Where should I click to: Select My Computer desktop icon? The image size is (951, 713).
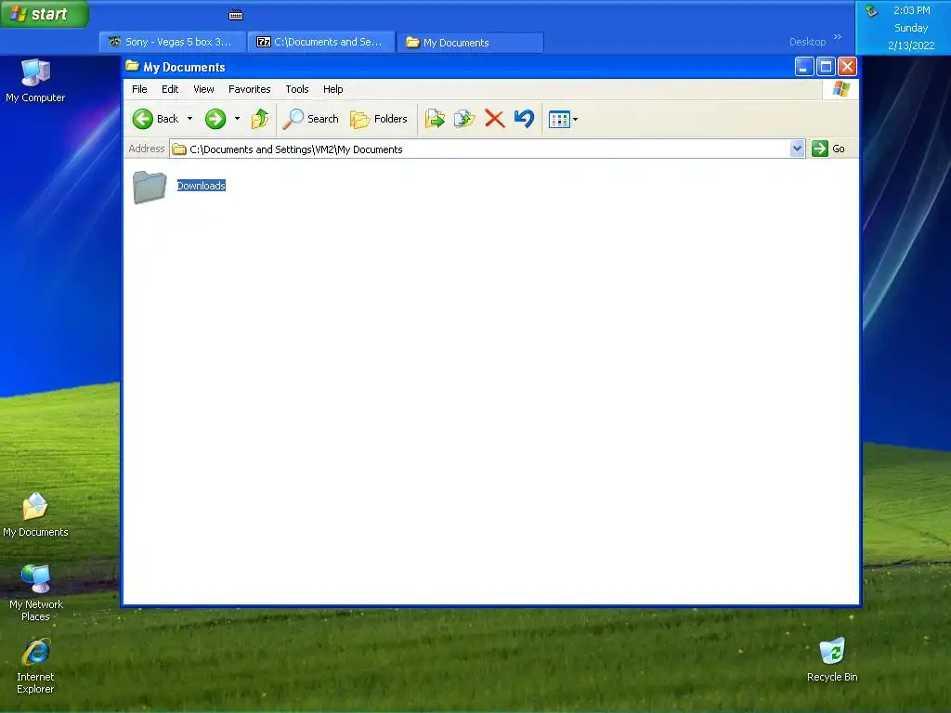[35, 81]
